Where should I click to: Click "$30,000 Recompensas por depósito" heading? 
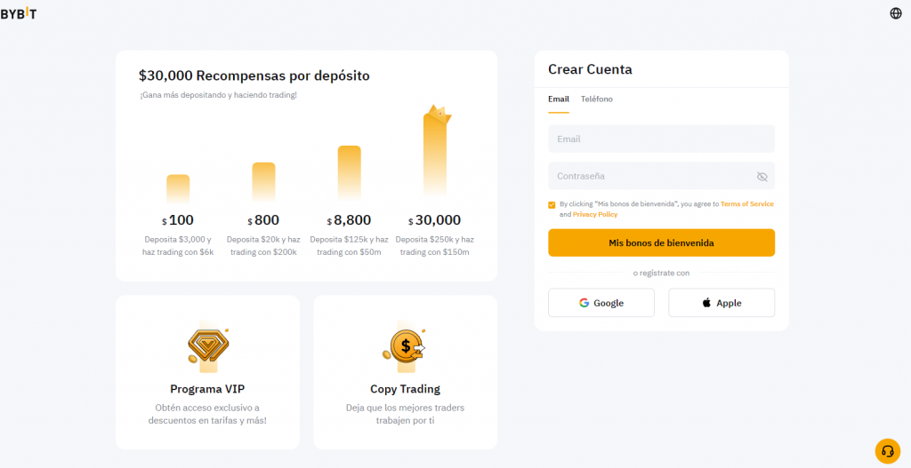pyautogui.click(x=254, y=76)
